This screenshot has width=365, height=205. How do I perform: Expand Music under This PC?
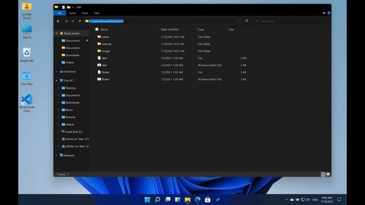58,110
